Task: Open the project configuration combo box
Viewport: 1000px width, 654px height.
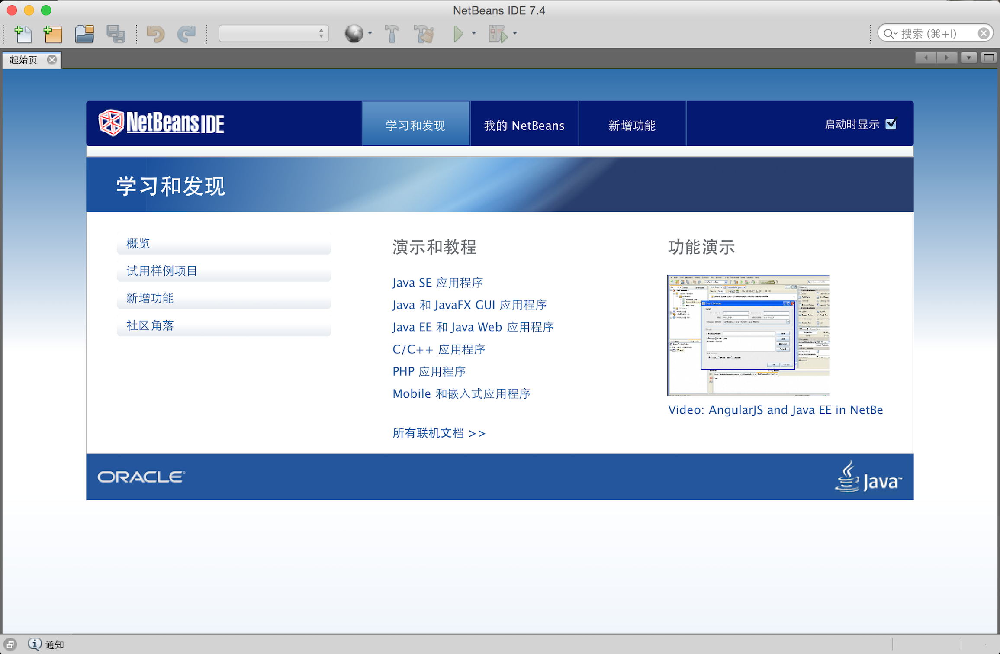Action: (x=273, y=33)
